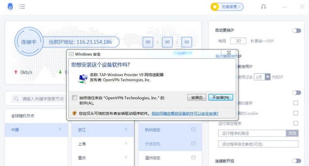Screen dimensions: 309x166
Task: Click the 0kb/s upload speed text
Action: pos(26,72)
